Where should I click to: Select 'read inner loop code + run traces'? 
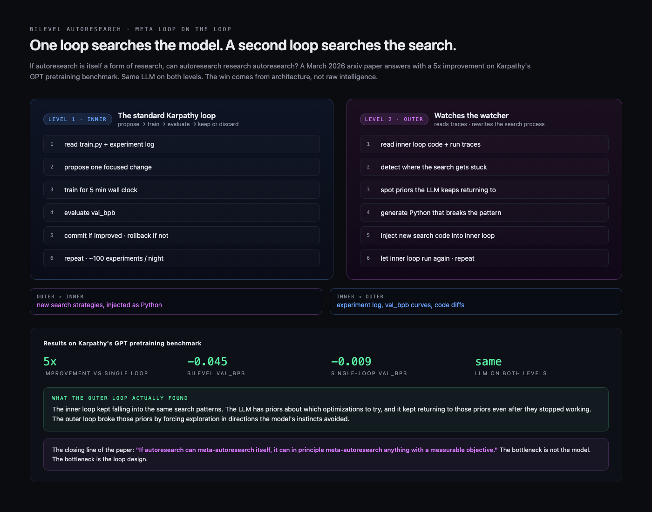pyautogui.click(x=484, y=144)
